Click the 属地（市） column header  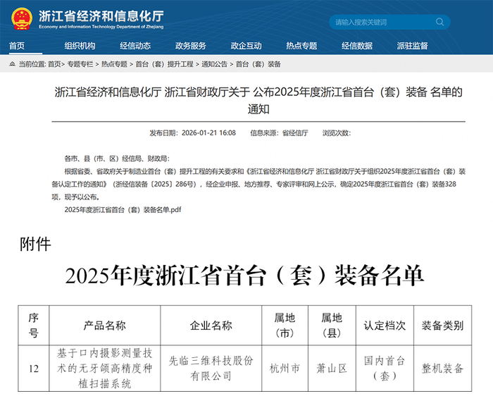(x=285, y=326)
